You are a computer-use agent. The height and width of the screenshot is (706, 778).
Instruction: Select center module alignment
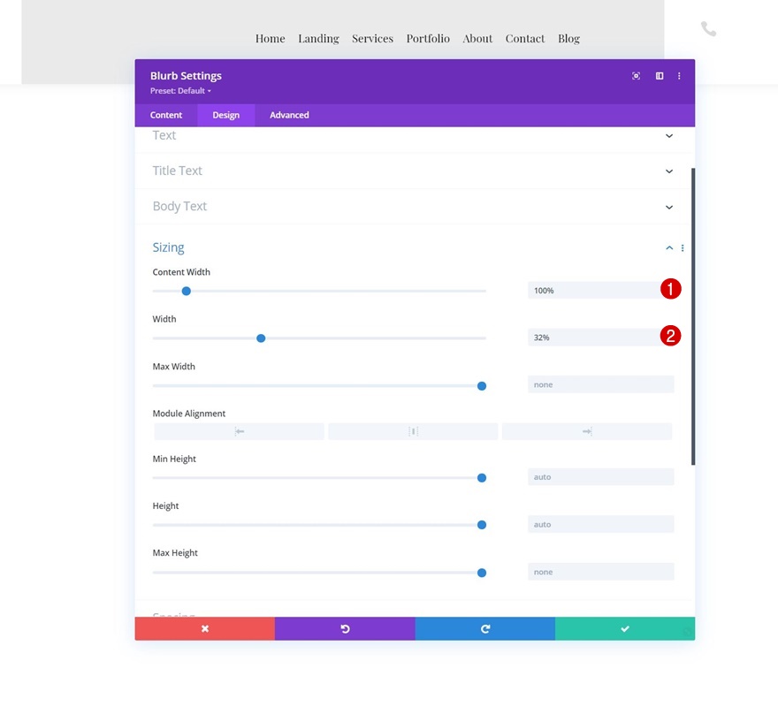[413, 431]
